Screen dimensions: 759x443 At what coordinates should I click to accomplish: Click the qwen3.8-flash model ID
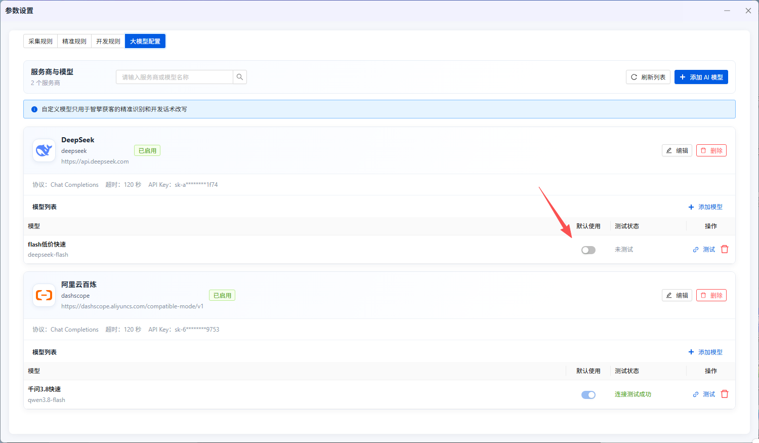47,400
